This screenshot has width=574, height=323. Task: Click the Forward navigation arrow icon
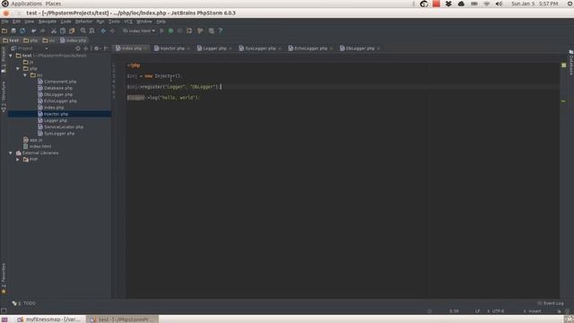112,31
